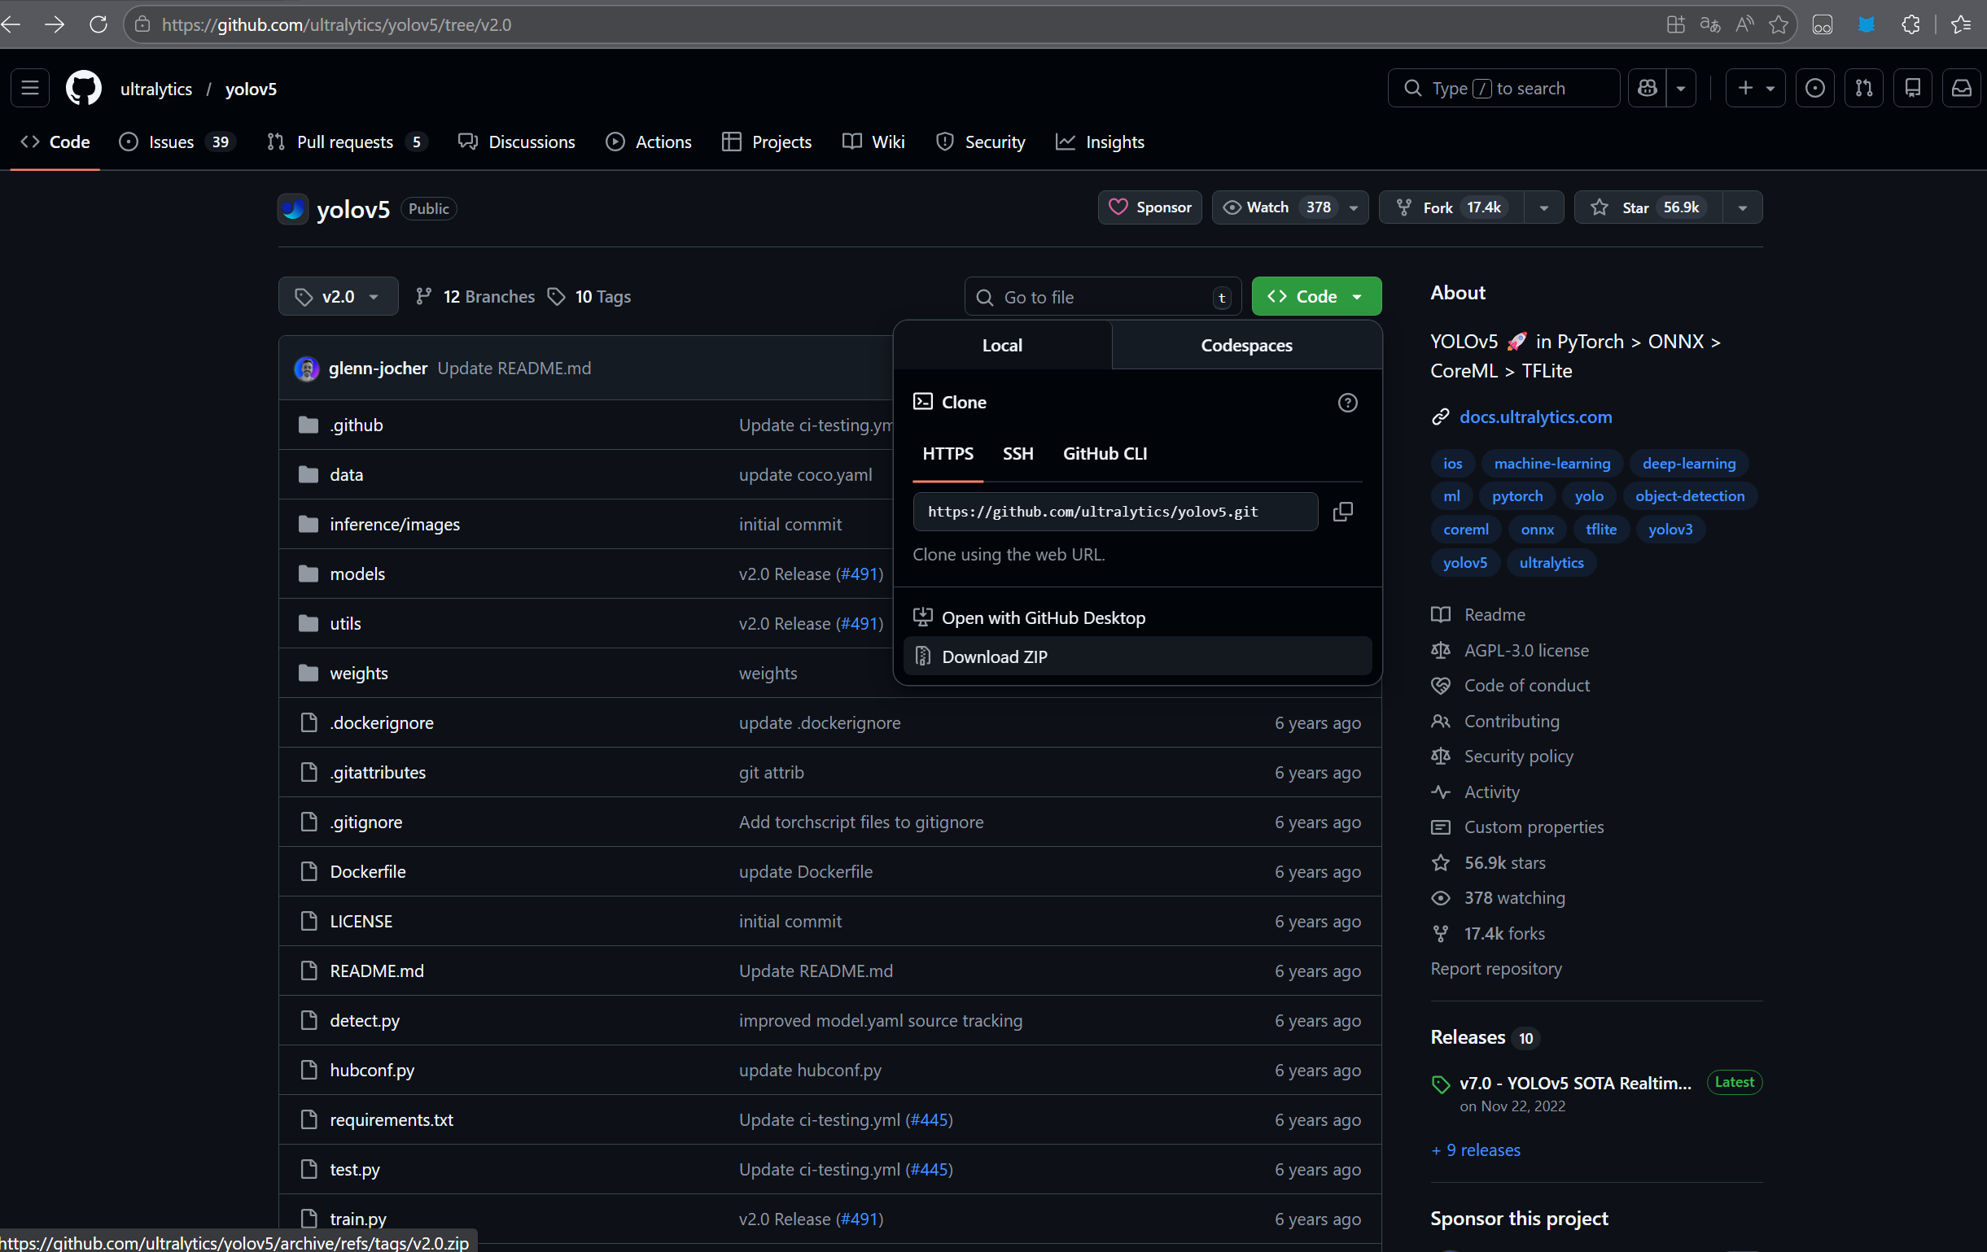Open the notifications inbox icon

click(1961, 88)
